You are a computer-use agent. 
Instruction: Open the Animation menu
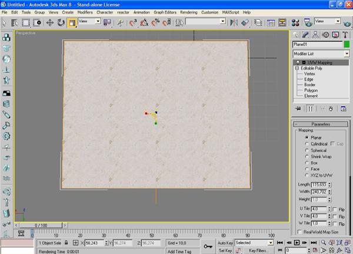click(141, 12)
